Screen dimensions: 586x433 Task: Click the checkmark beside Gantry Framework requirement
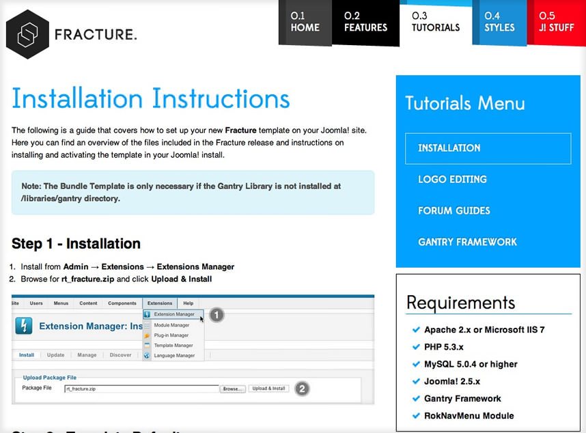pyautogui.click(x=415, y=399)
